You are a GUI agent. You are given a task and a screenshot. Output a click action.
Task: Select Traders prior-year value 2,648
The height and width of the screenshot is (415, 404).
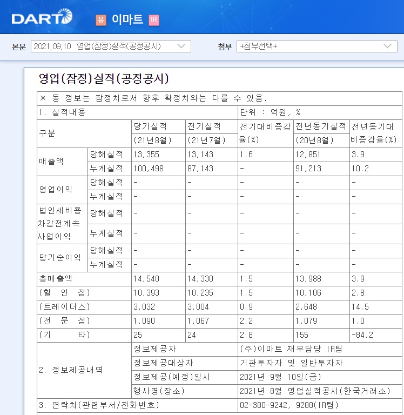(x=306, y=307)
